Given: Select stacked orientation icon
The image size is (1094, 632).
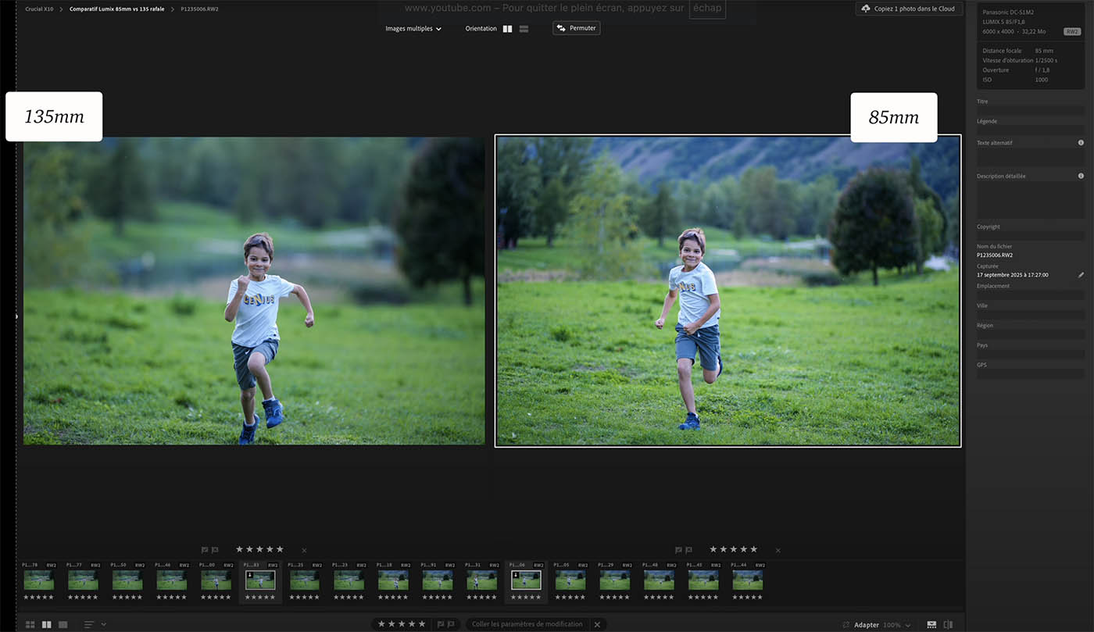Looking at the screenshot, I should (524, 29).
